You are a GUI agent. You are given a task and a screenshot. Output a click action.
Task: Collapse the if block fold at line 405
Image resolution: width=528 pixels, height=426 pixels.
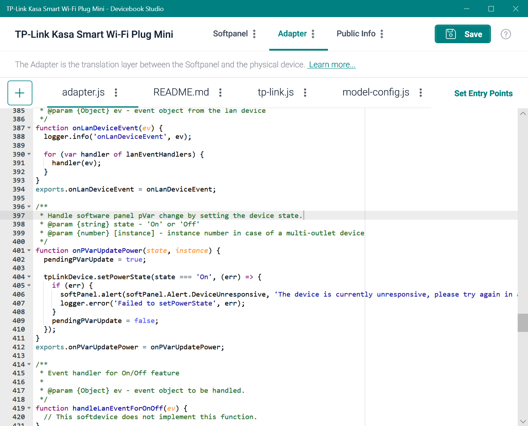29,285
